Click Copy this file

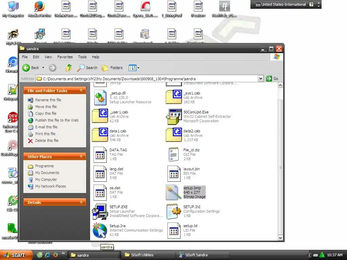(x=46, y=113)
